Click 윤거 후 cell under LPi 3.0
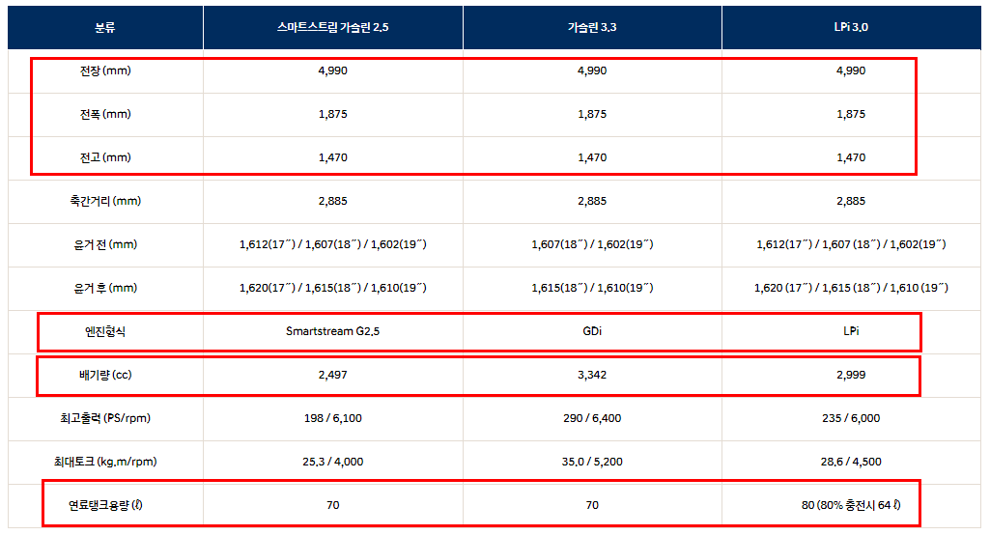990x535 pixels. (851, 288)
